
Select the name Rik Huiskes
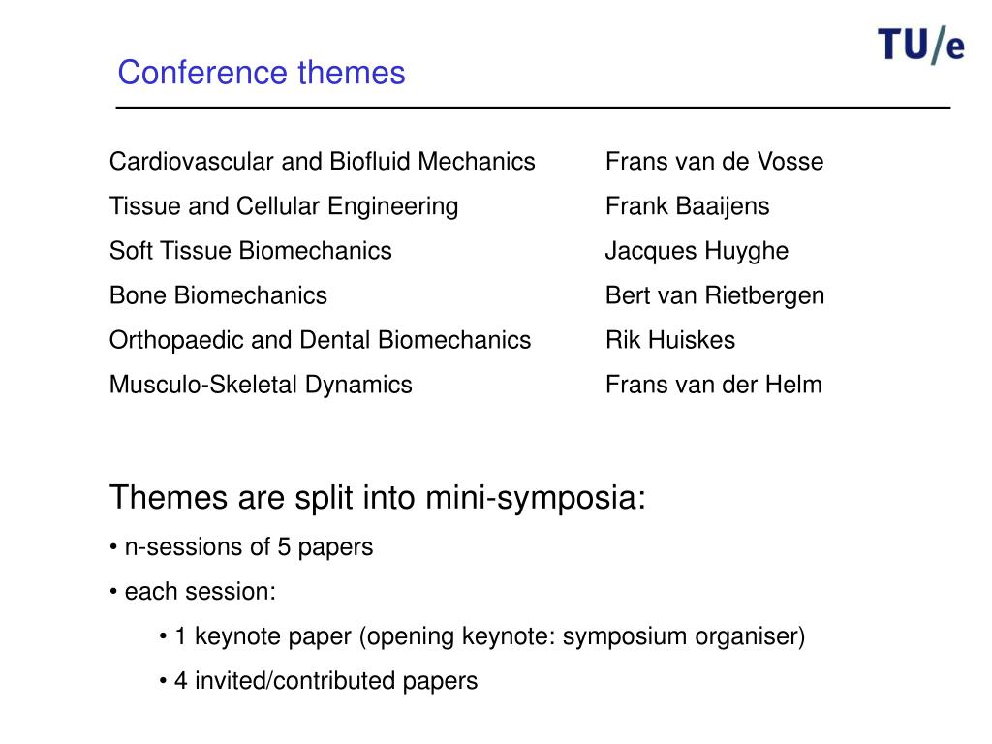(670, 340)
